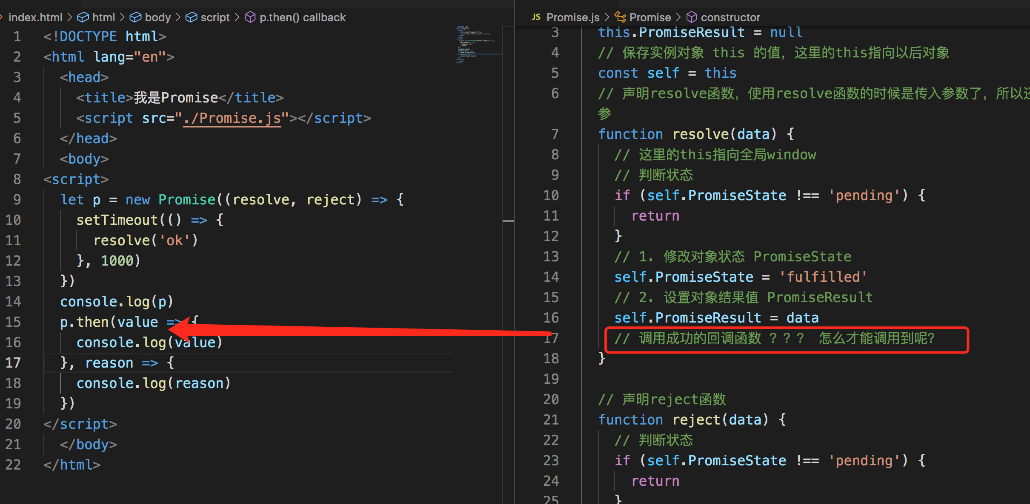Click the chevron between script and p.then() breadcrumbs

[237, 17]
